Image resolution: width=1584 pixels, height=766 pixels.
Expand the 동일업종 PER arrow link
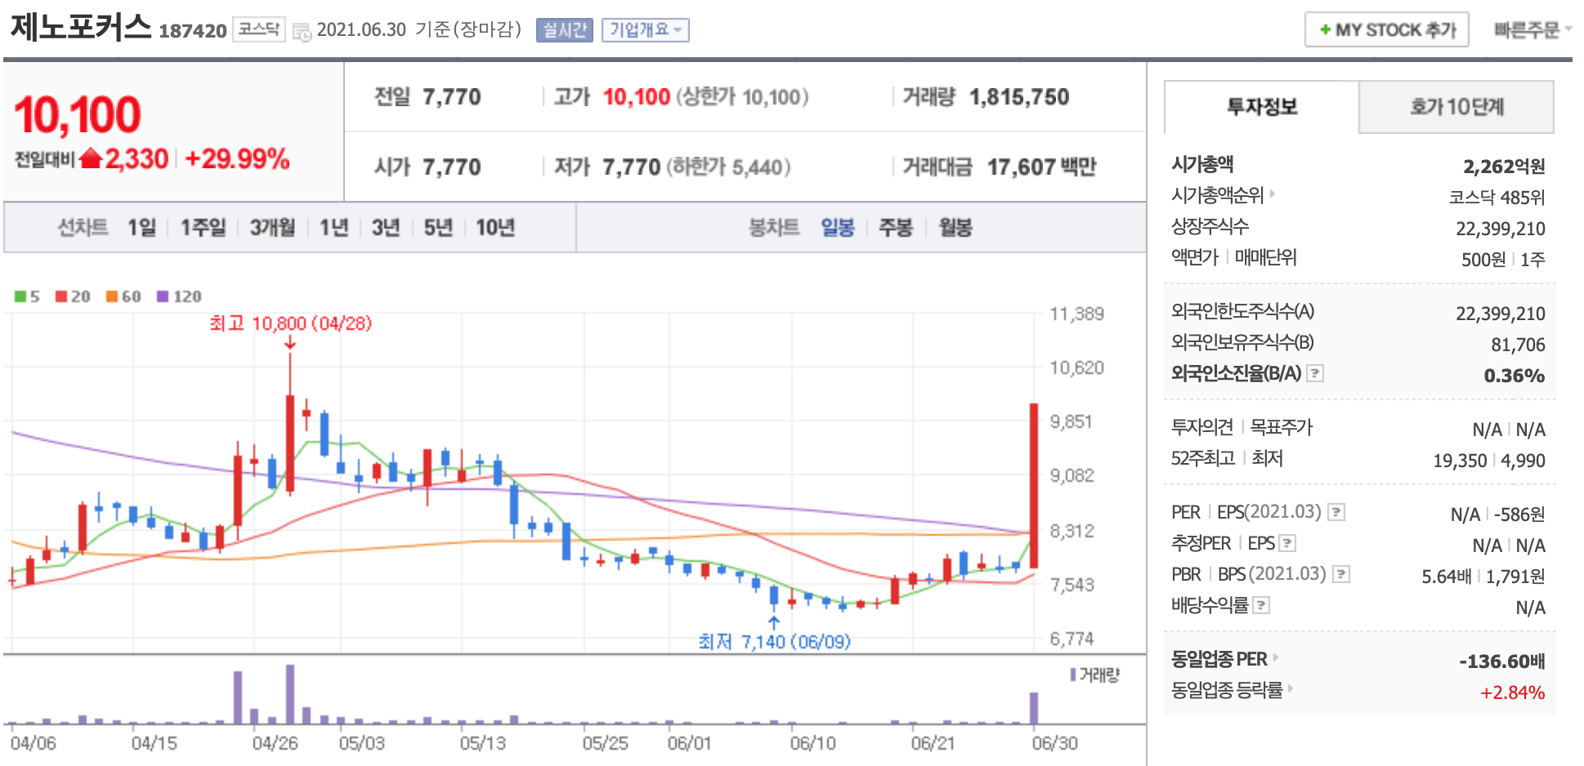[x=1275, y=658]
